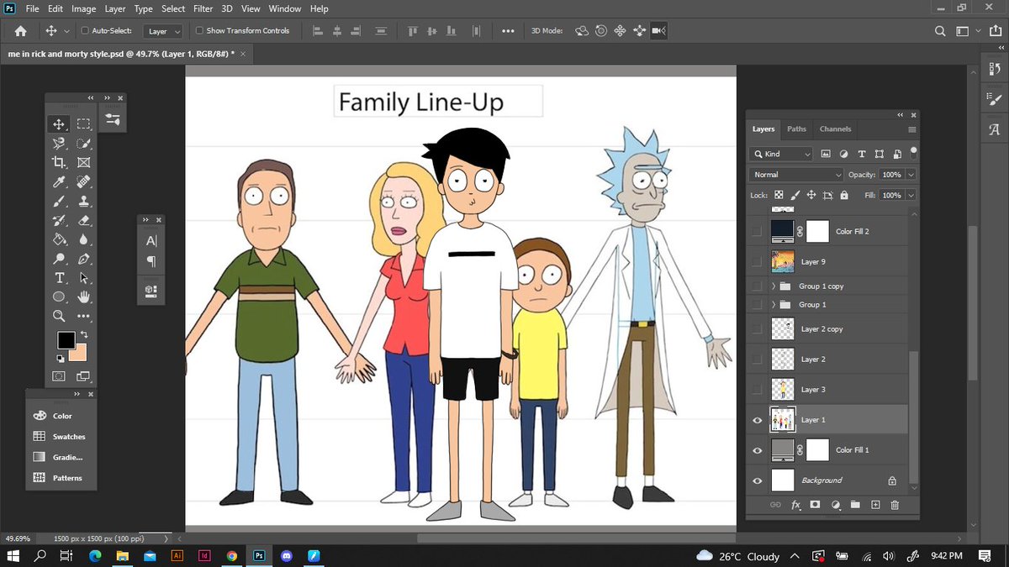The height and width of the screenshot is (567, 1009).
Task: Select the Quick Selection tool
Action: click(83, 144)
